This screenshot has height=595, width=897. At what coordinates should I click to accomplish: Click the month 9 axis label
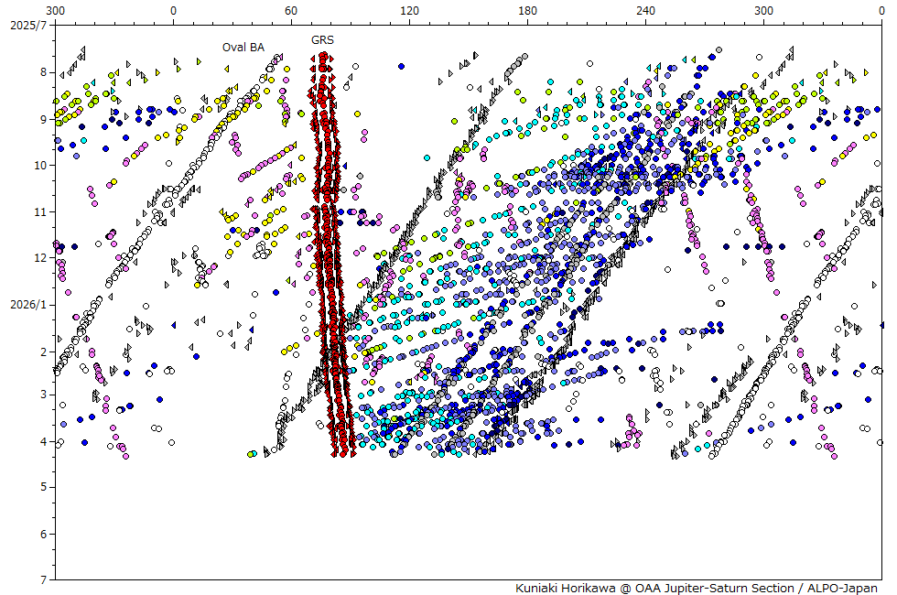[43, 119]
